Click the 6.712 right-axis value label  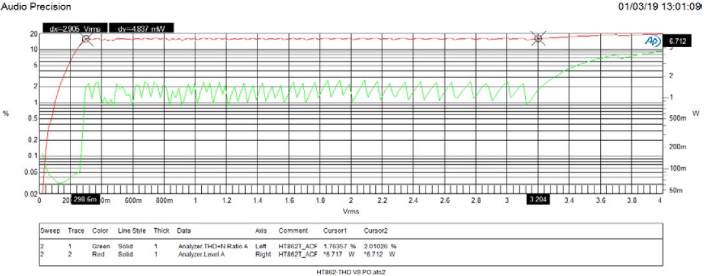click(677, 40)
